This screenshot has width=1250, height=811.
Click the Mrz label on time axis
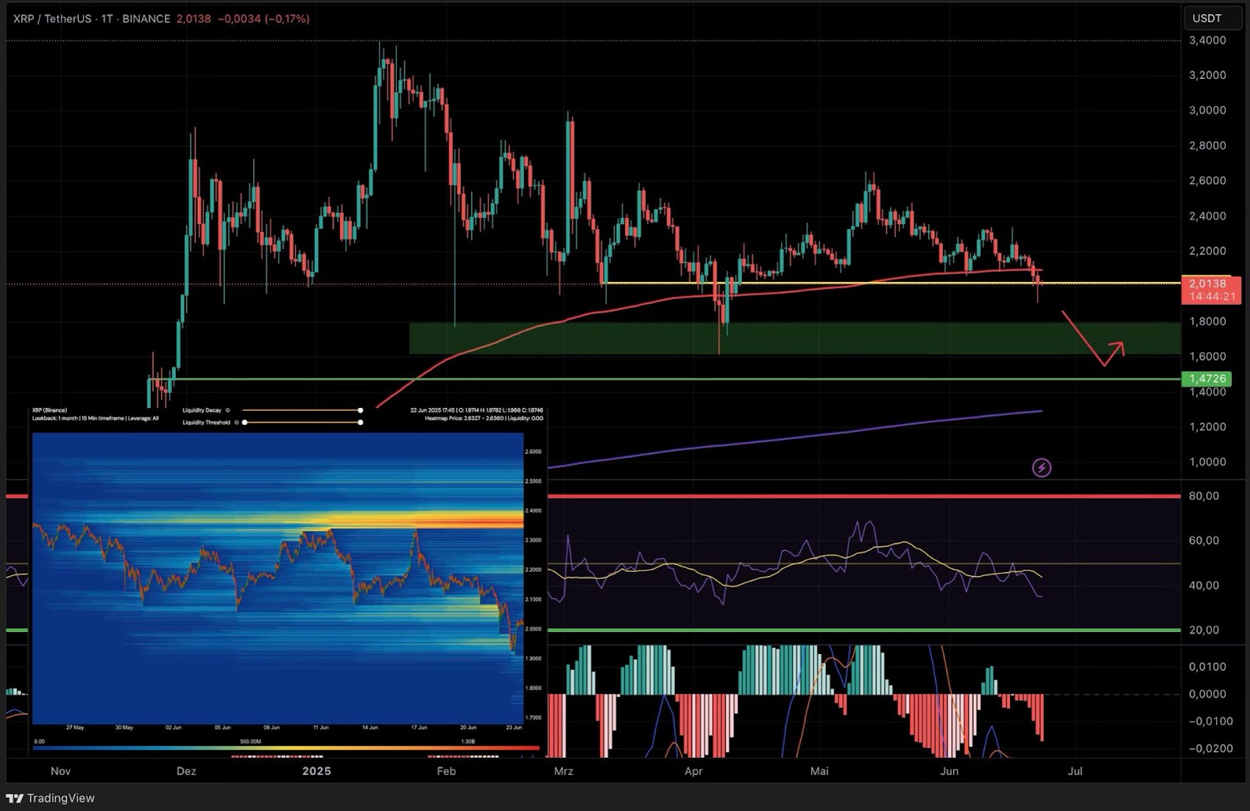coord(563,771)
